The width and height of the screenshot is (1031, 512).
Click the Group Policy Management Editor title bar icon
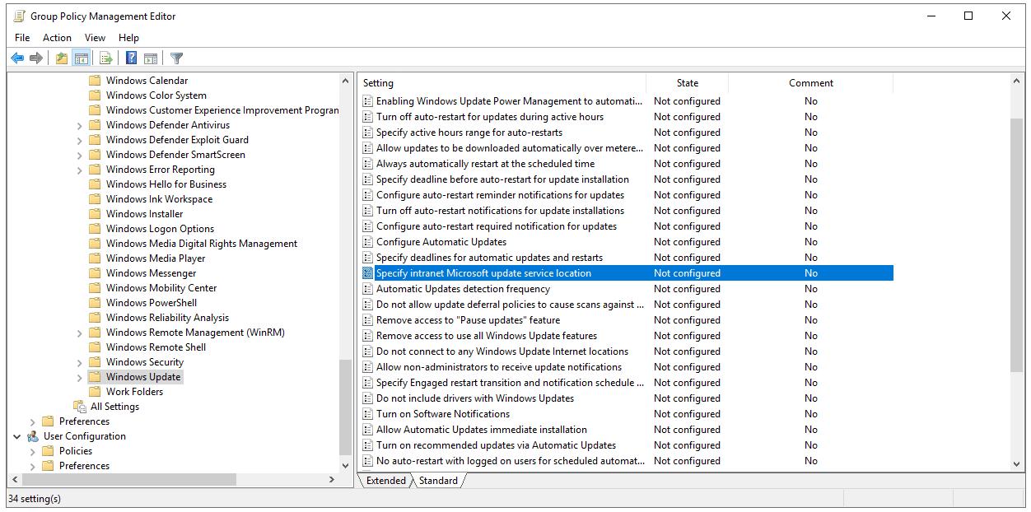(19, 16)
